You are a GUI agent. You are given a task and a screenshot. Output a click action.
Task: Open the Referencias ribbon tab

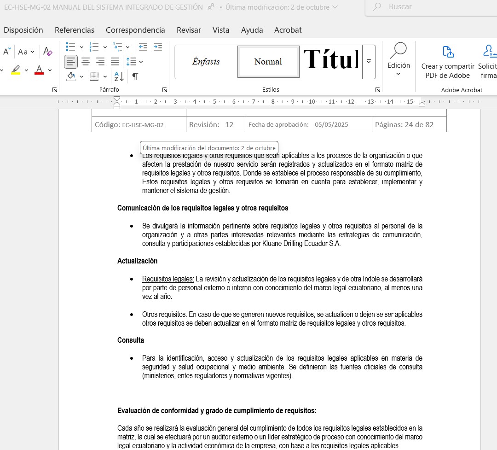75,30
